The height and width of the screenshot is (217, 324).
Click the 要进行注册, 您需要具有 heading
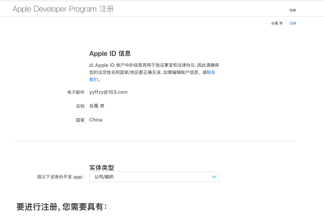point(62,207)
